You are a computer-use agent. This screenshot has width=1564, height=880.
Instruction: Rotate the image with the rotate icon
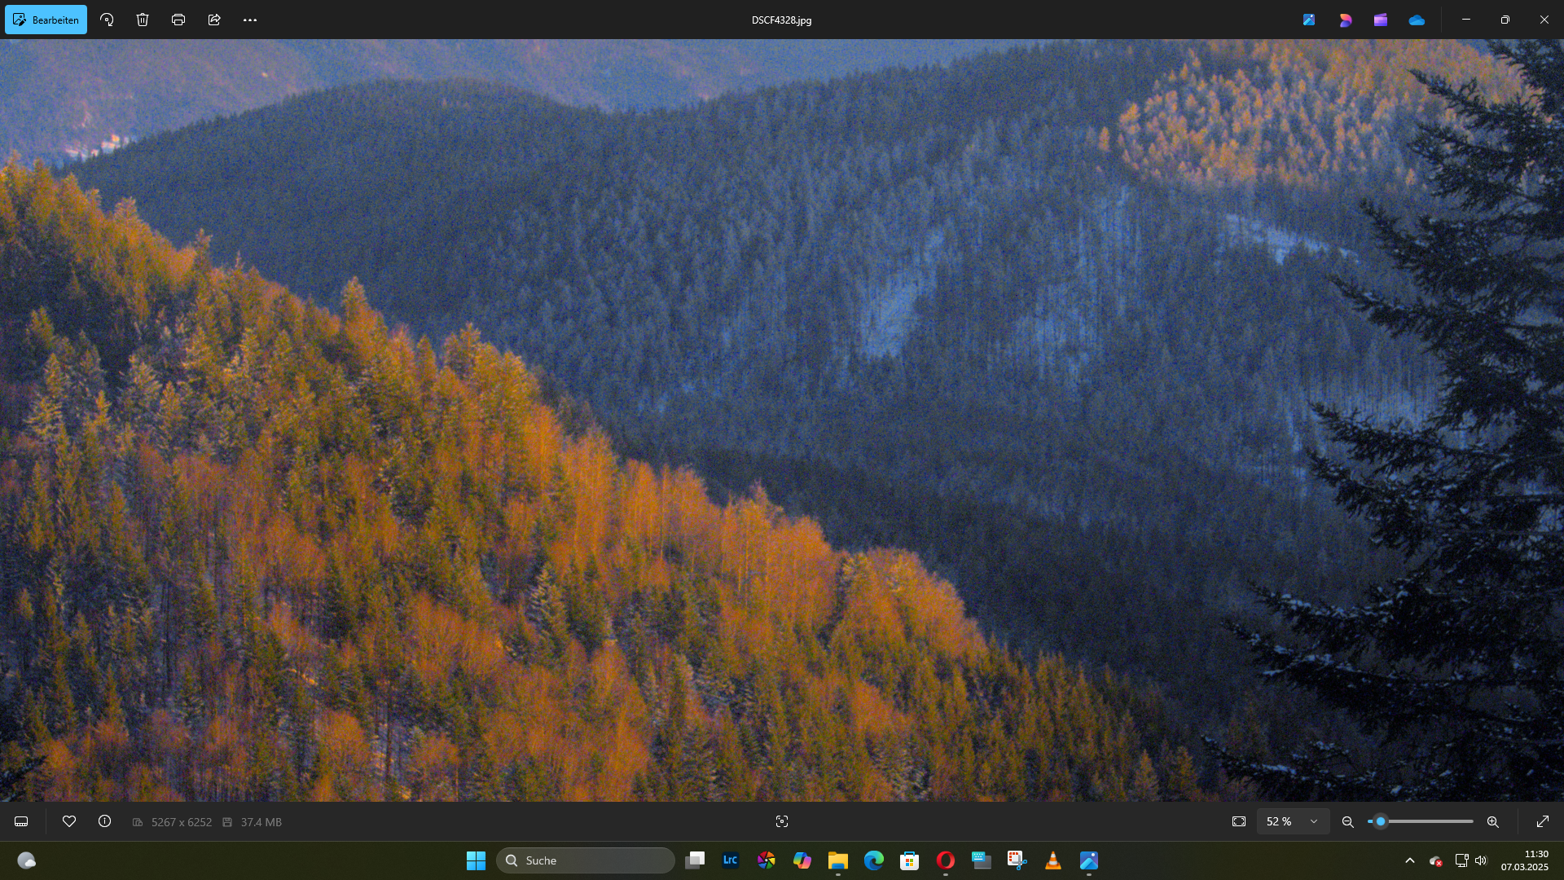[x=107, y=20]
